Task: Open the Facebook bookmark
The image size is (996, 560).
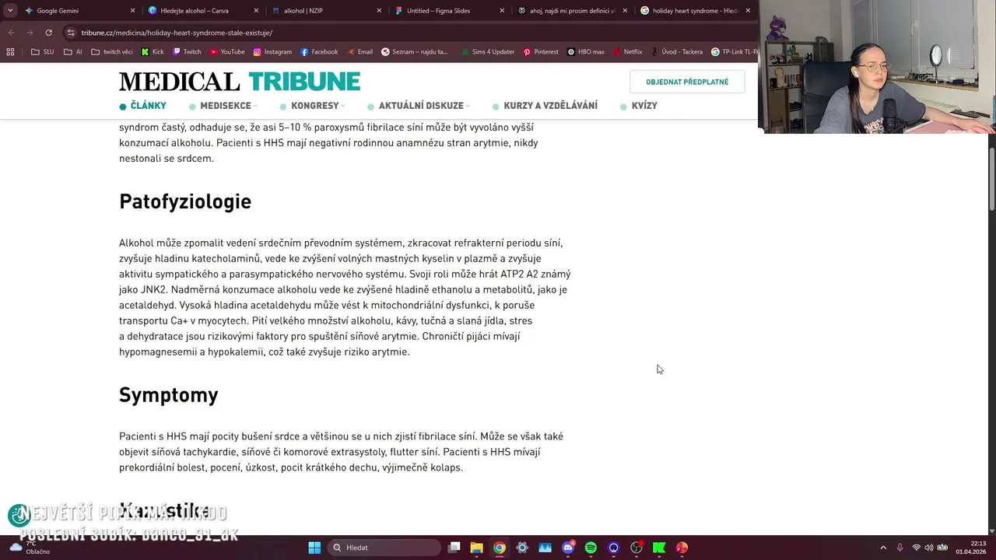Action: 319,52
